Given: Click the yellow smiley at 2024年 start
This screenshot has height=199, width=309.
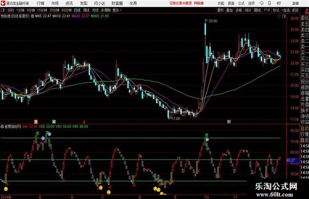Looking at the screenshot, I should (x=6, y=189).
